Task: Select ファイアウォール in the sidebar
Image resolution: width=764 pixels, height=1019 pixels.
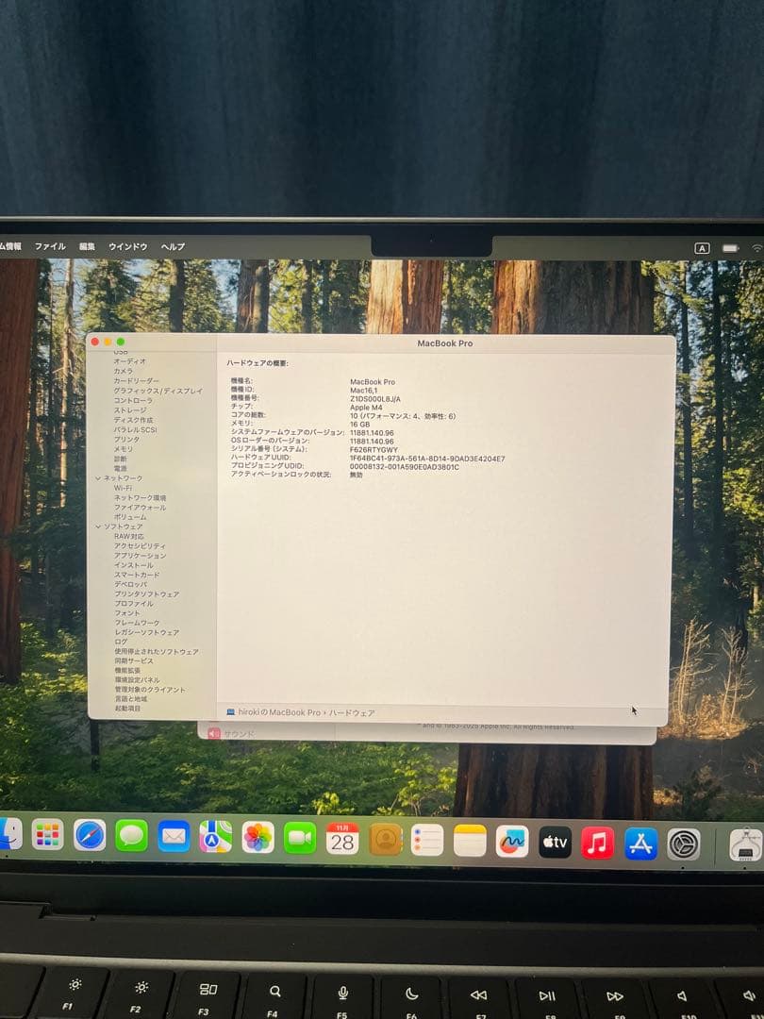Action: pos(140,508)
